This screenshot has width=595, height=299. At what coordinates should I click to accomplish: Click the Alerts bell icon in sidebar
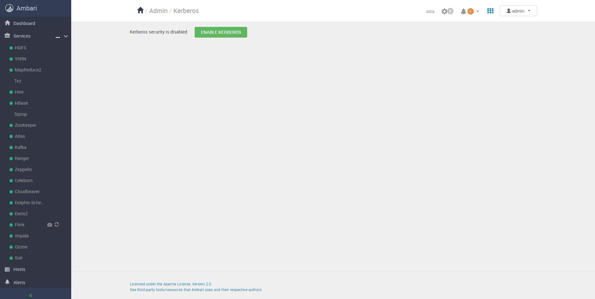click(x=7, y=282)
